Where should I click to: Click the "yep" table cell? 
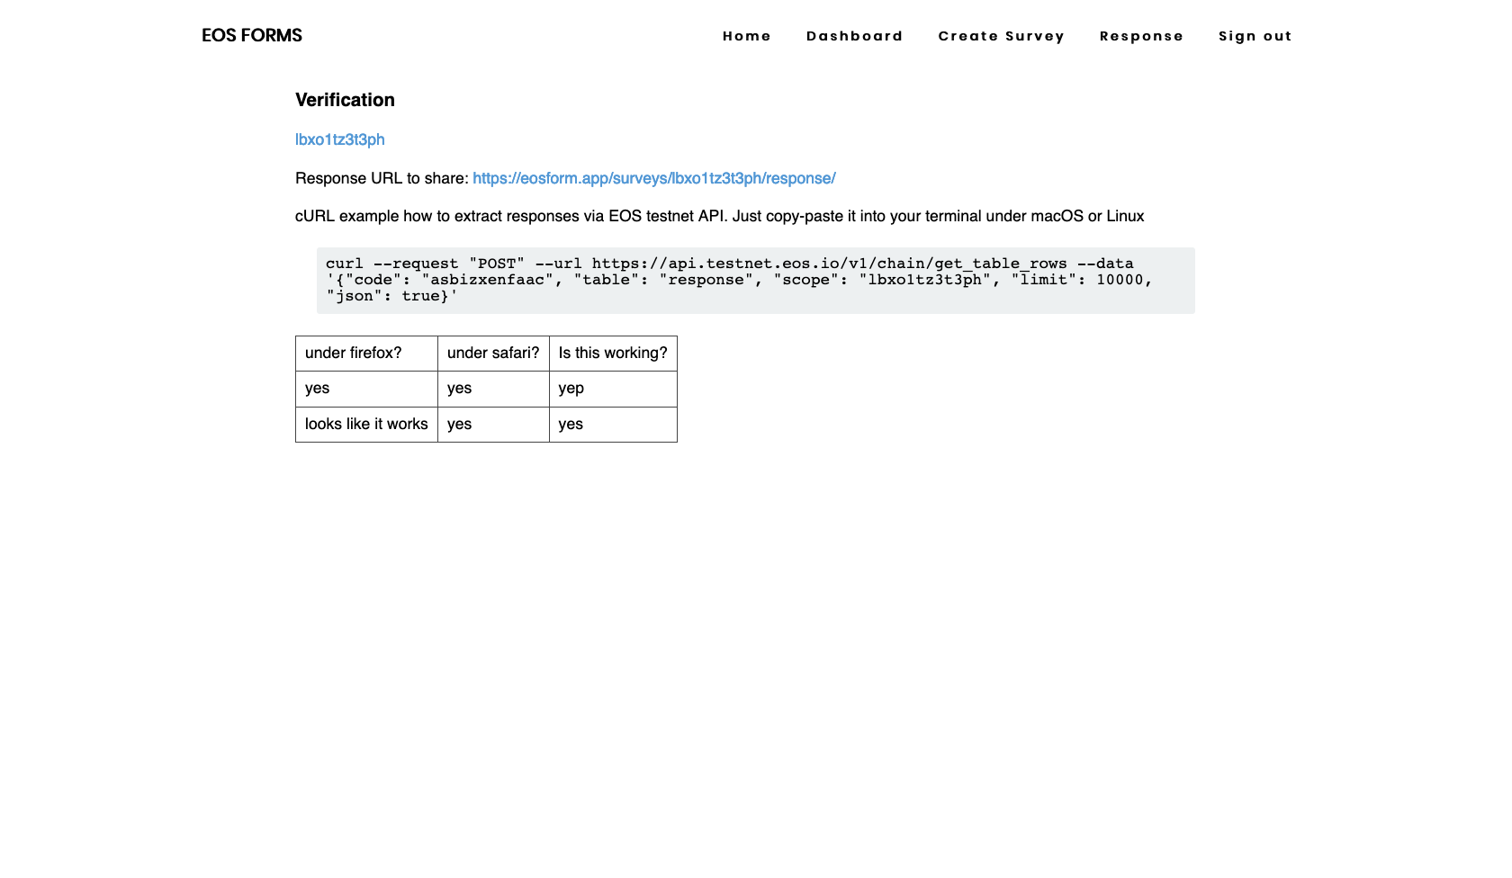click(613, 389)
